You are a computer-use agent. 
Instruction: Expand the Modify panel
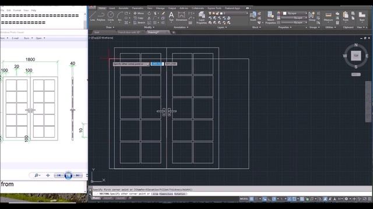coord(149,27)
